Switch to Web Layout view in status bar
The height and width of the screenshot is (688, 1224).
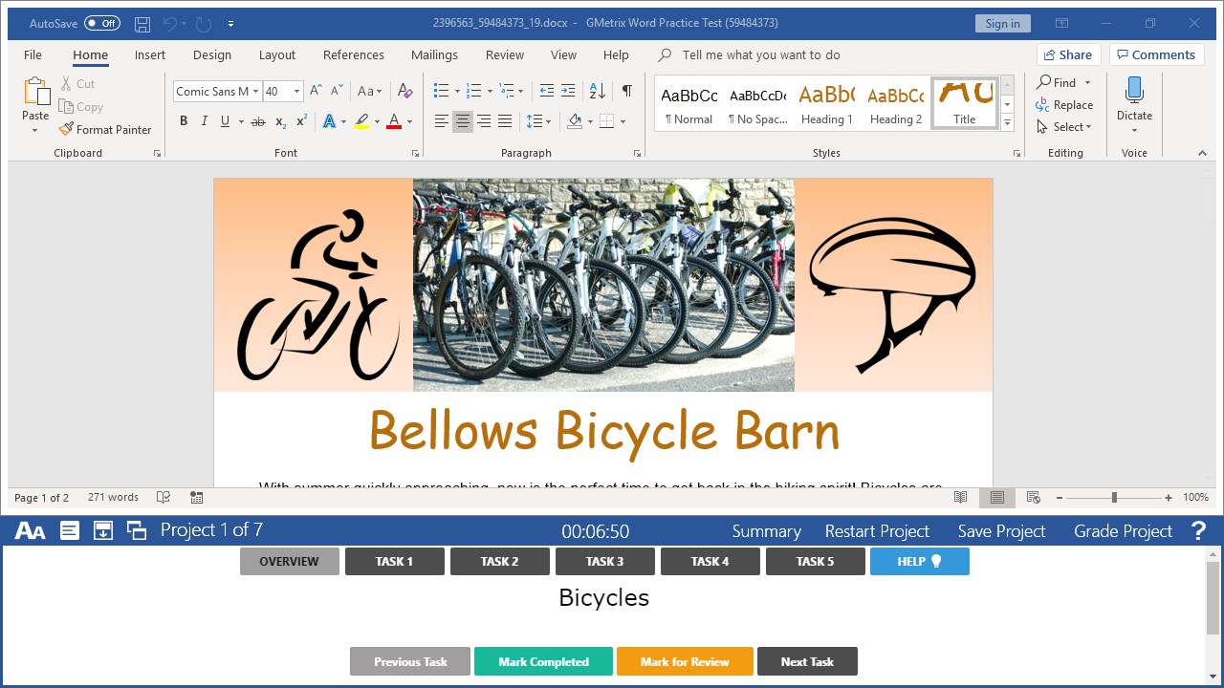coord(1033,497)
